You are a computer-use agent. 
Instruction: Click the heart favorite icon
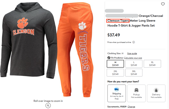[x=163, y=4]
